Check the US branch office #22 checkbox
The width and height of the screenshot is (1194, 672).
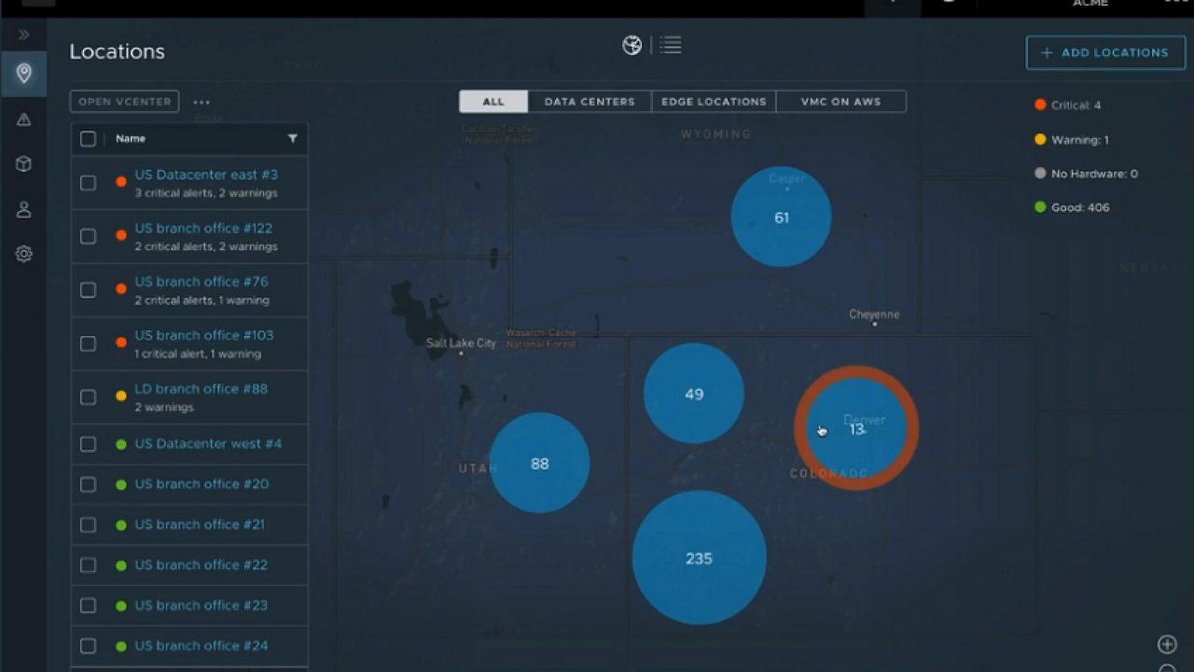(88, 565)
